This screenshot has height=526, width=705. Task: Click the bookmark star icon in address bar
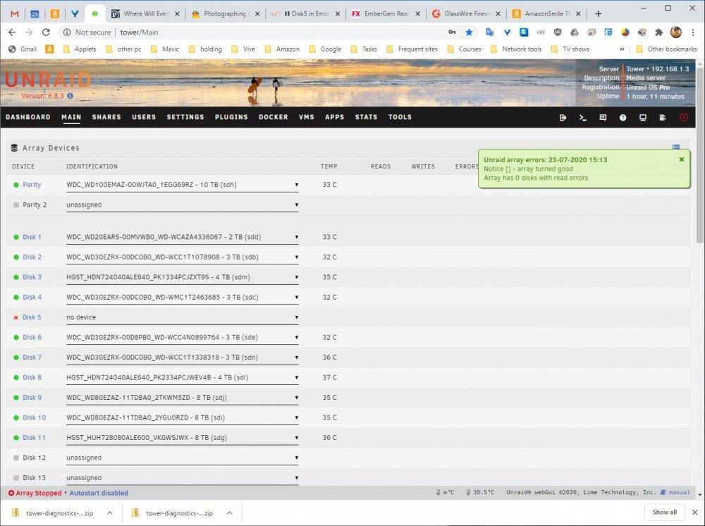(x=469, y=32)
